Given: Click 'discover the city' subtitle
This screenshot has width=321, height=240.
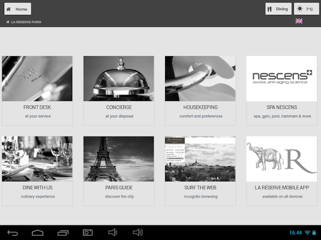Looking at the screenshot, I should 119,196.
